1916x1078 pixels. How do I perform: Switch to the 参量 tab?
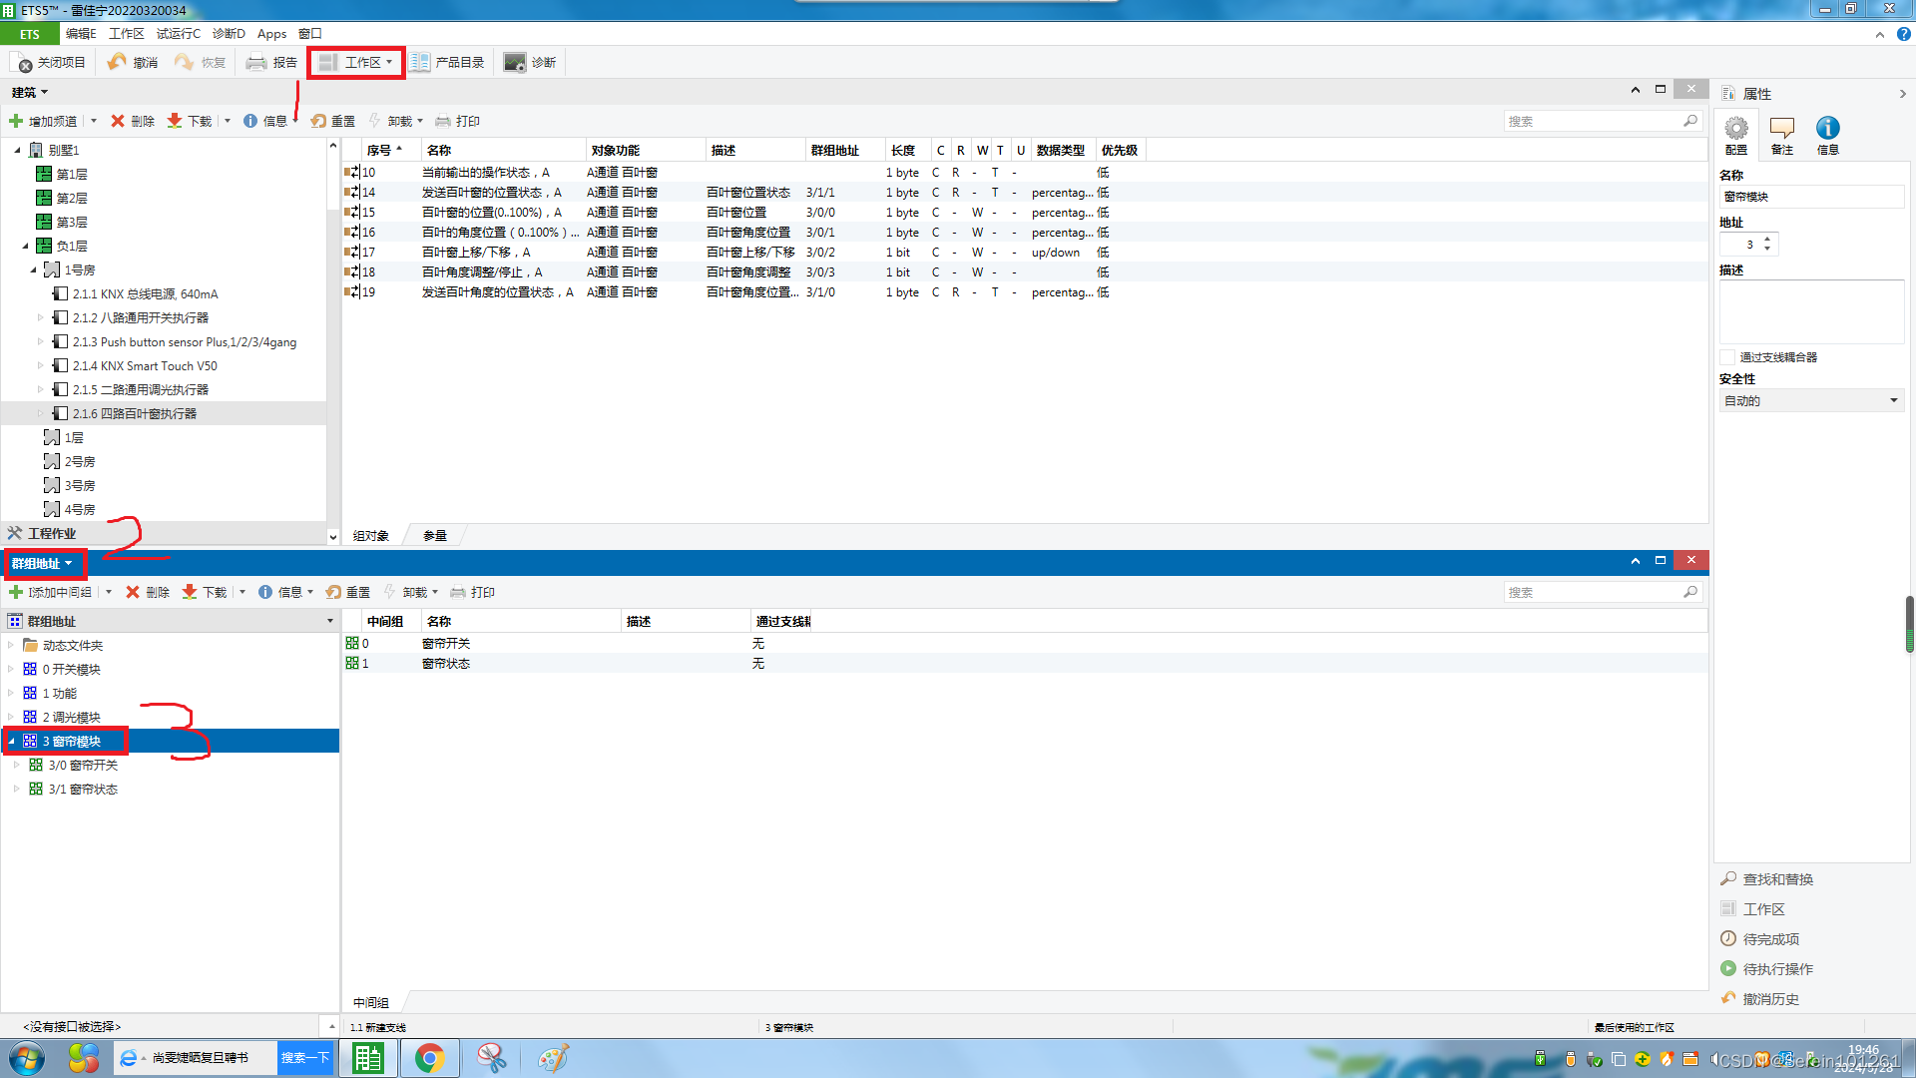[434, 536]
